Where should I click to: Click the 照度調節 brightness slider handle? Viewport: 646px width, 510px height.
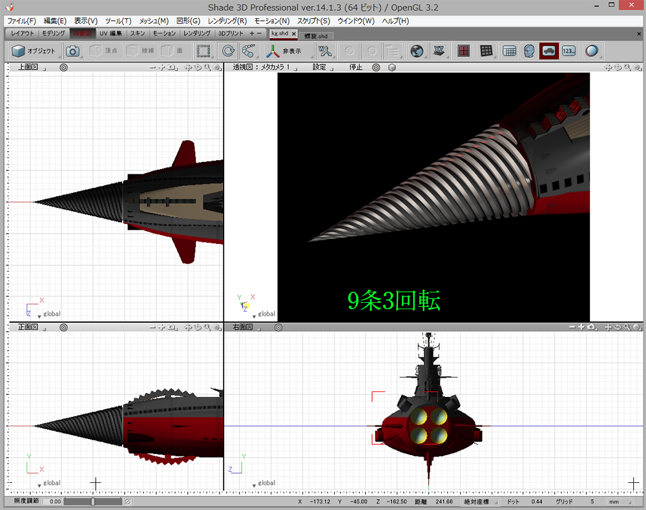click(92, 502)
